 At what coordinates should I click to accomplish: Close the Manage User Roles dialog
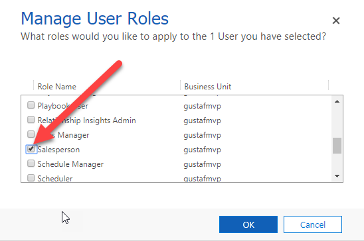[336, 21]
